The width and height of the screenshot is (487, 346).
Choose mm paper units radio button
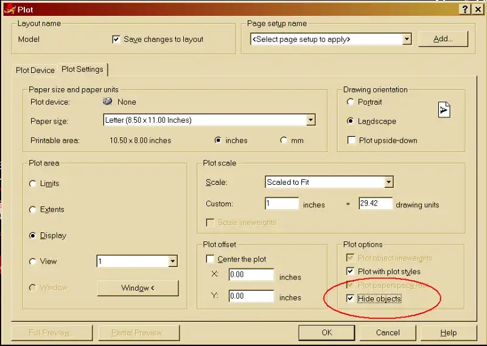click(284, 140)
